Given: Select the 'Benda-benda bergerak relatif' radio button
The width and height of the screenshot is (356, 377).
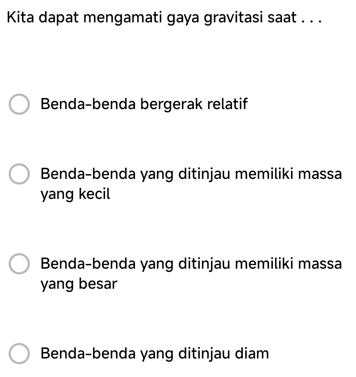Looking at the screenshot, I should point(19,104).
